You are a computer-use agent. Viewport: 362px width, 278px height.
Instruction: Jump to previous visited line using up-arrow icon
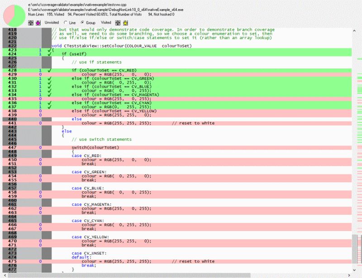(118, 23)
